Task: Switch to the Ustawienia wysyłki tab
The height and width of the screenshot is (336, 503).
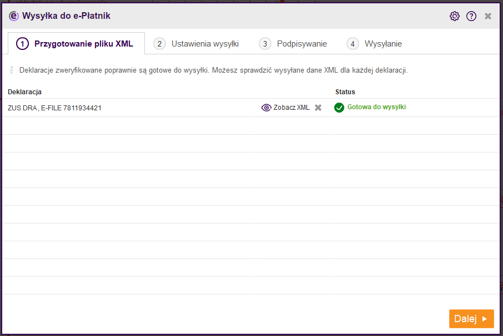Action: 196,44
